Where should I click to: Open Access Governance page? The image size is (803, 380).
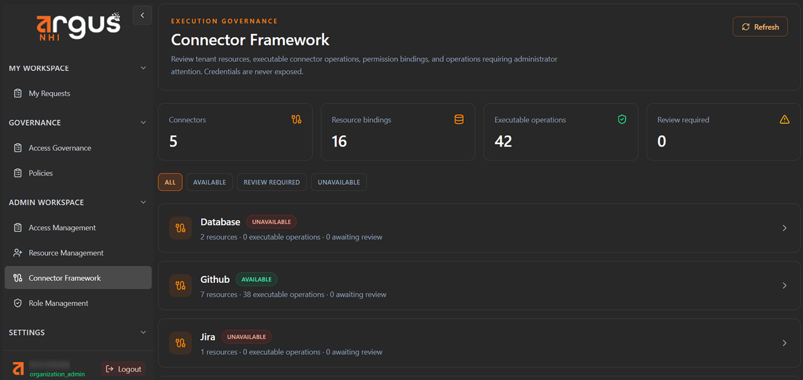coord(78,148)
